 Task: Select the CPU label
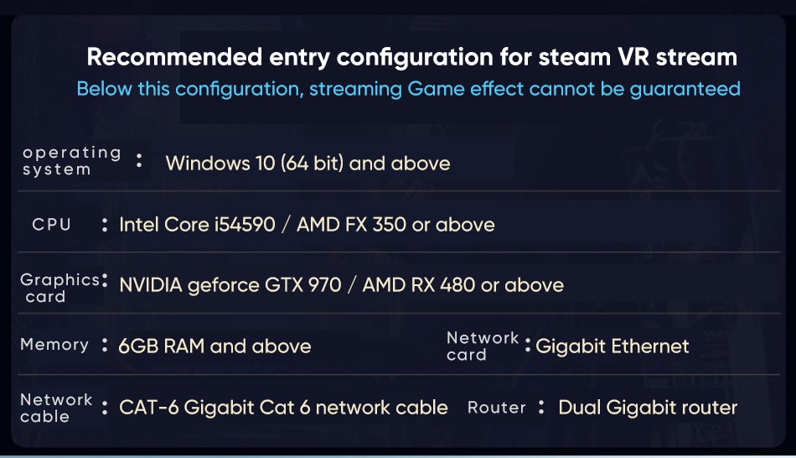51,224
